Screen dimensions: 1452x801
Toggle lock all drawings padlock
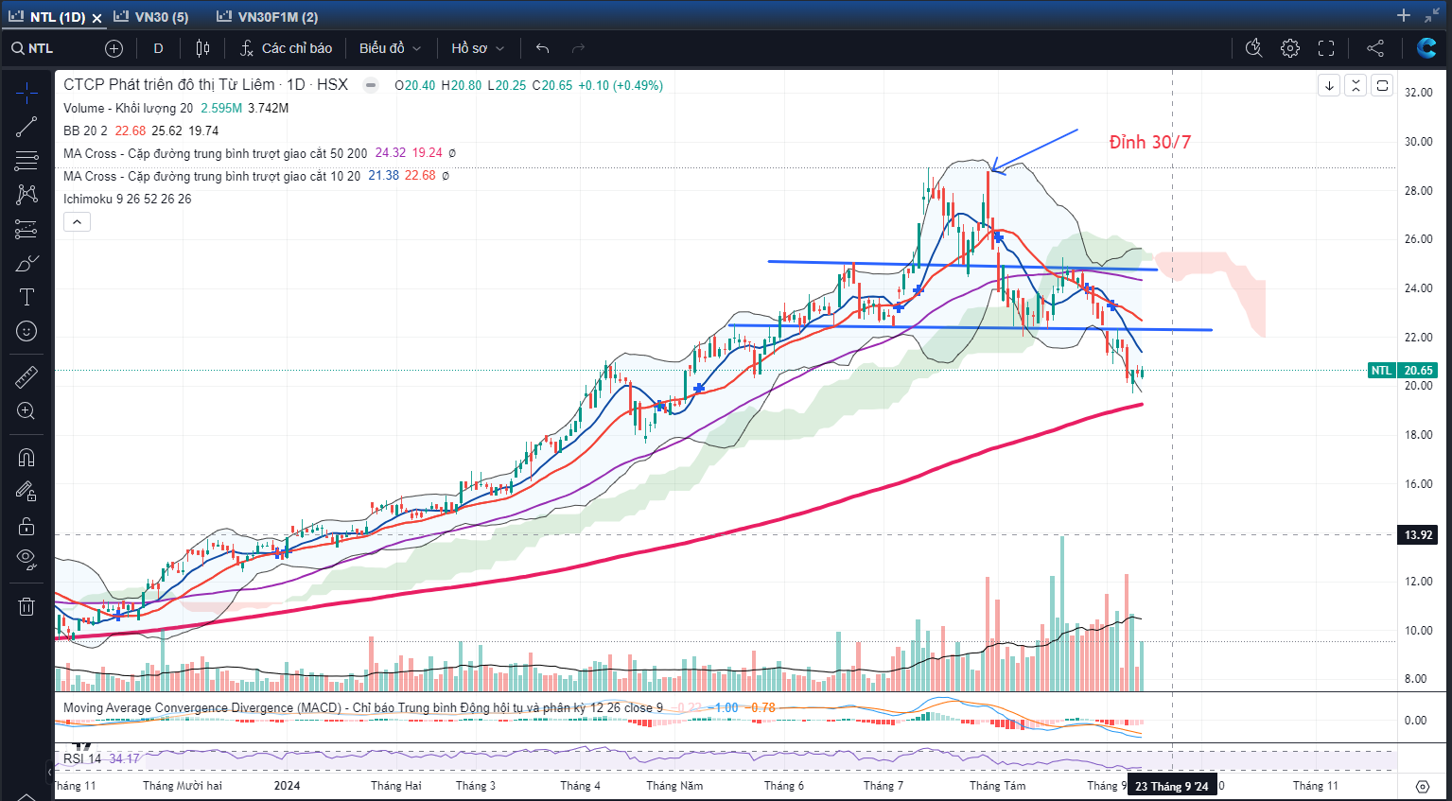point(26,526)
